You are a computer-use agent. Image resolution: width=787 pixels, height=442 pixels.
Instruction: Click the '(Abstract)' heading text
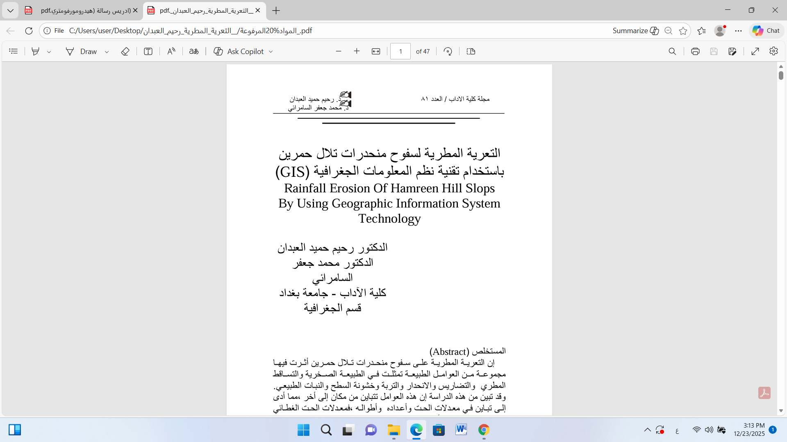(449, 352)
